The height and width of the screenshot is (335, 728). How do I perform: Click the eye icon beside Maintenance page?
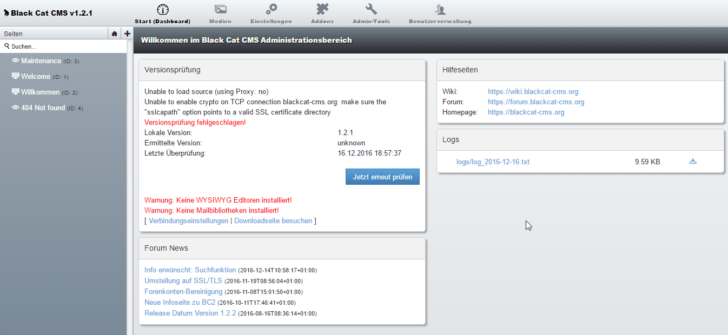coord(16,61)
